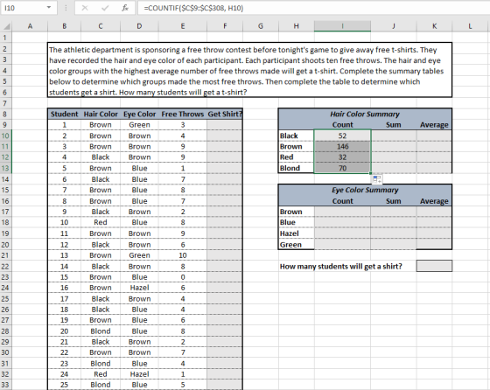Image resolution: width=490 pixels, height=390 pixels.
Task: Click the Eye Color Brown count cell
Action: [x=342, y=212]
